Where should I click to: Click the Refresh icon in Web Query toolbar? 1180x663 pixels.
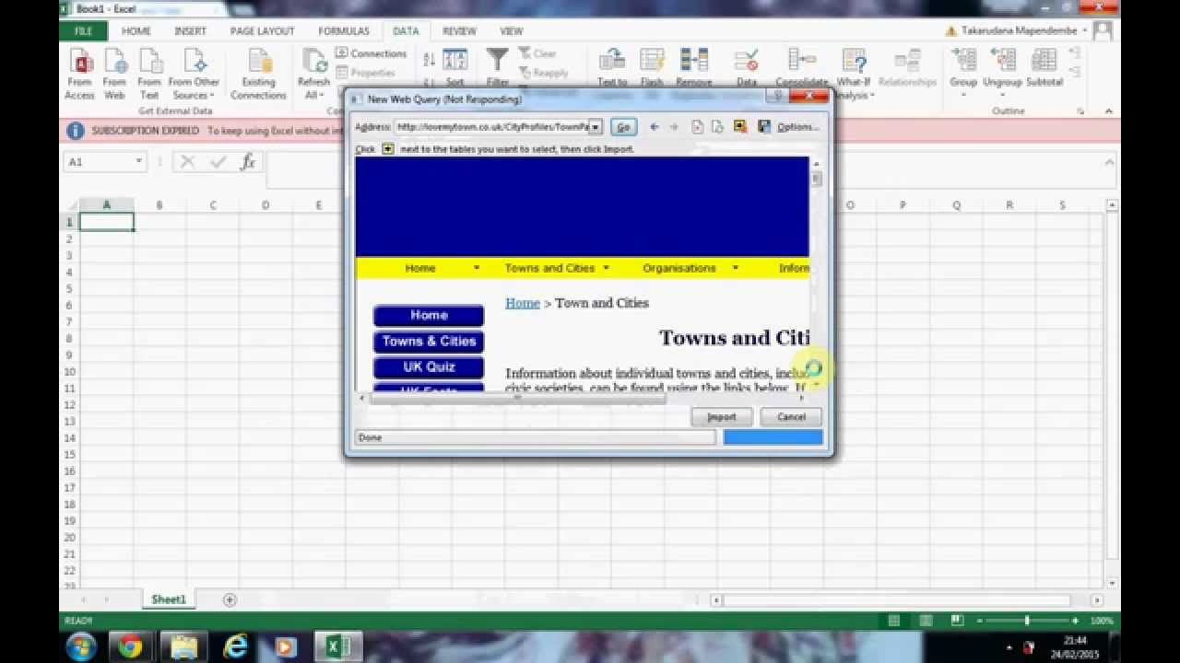click(718, 127)
